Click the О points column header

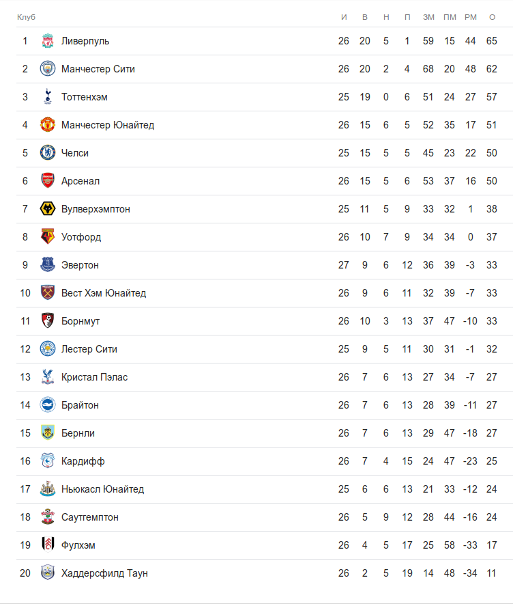click(492, 16)
